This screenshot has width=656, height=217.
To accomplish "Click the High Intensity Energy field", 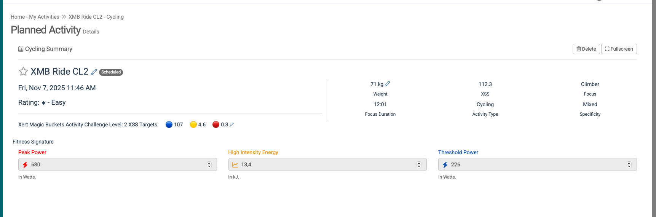I will 324,164.
